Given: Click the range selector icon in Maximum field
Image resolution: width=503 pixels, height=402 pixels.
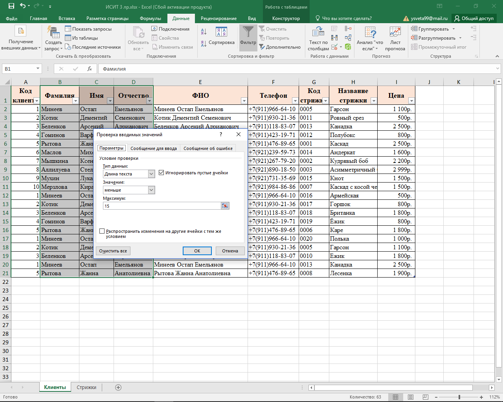Looking at the screenshot, I should click(x=225, y=206).
